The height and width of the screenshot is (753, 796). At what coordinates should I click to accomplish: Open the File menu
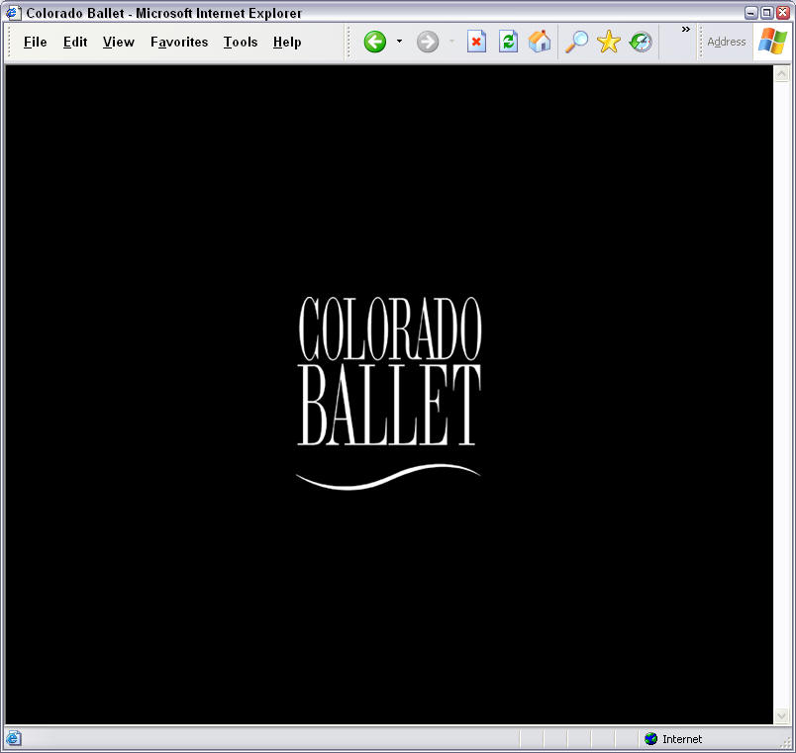35,43
